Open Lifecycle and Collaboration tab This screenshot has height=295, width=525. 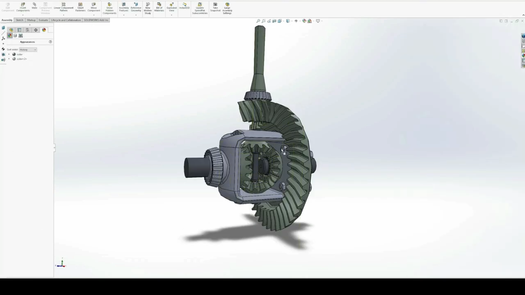66,20
